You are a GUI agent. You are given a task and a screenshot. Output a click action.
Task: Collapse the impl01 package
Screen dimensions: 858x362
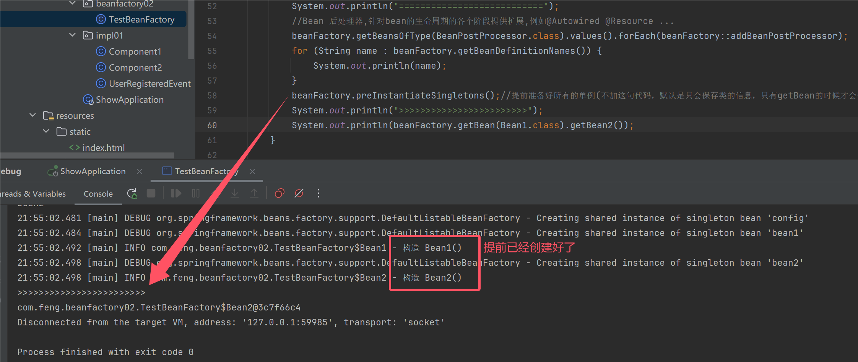point(72,35)
